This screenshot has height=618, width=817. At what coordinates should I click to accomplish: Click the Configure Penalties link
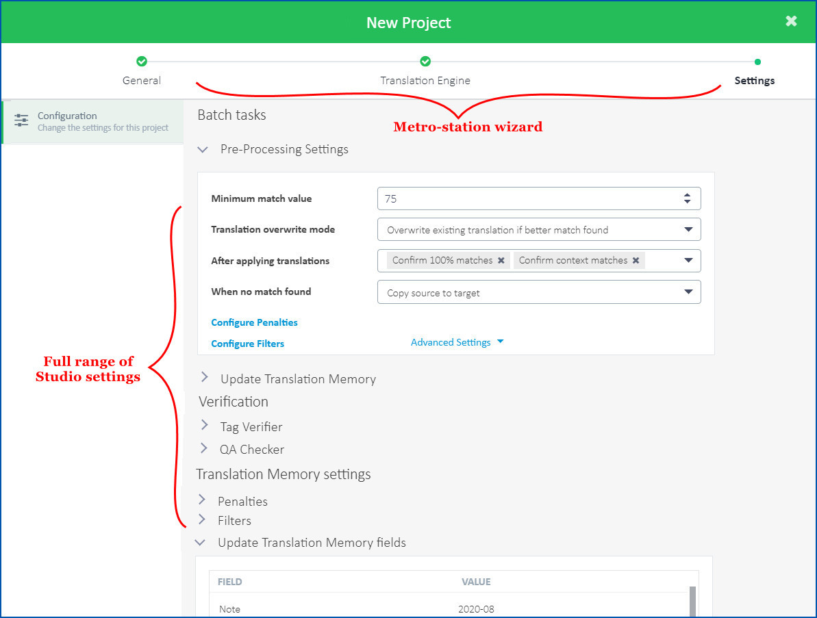pos(254,322)
